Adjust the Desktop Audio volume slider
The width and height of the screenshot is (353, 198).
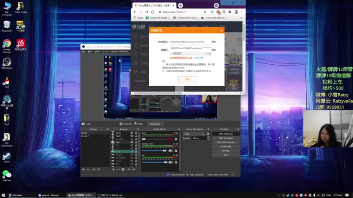pyautogui.click(x=155, y=150)
